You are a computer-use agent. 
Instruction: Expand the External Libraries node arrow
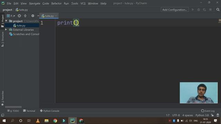tap(6, 30)
